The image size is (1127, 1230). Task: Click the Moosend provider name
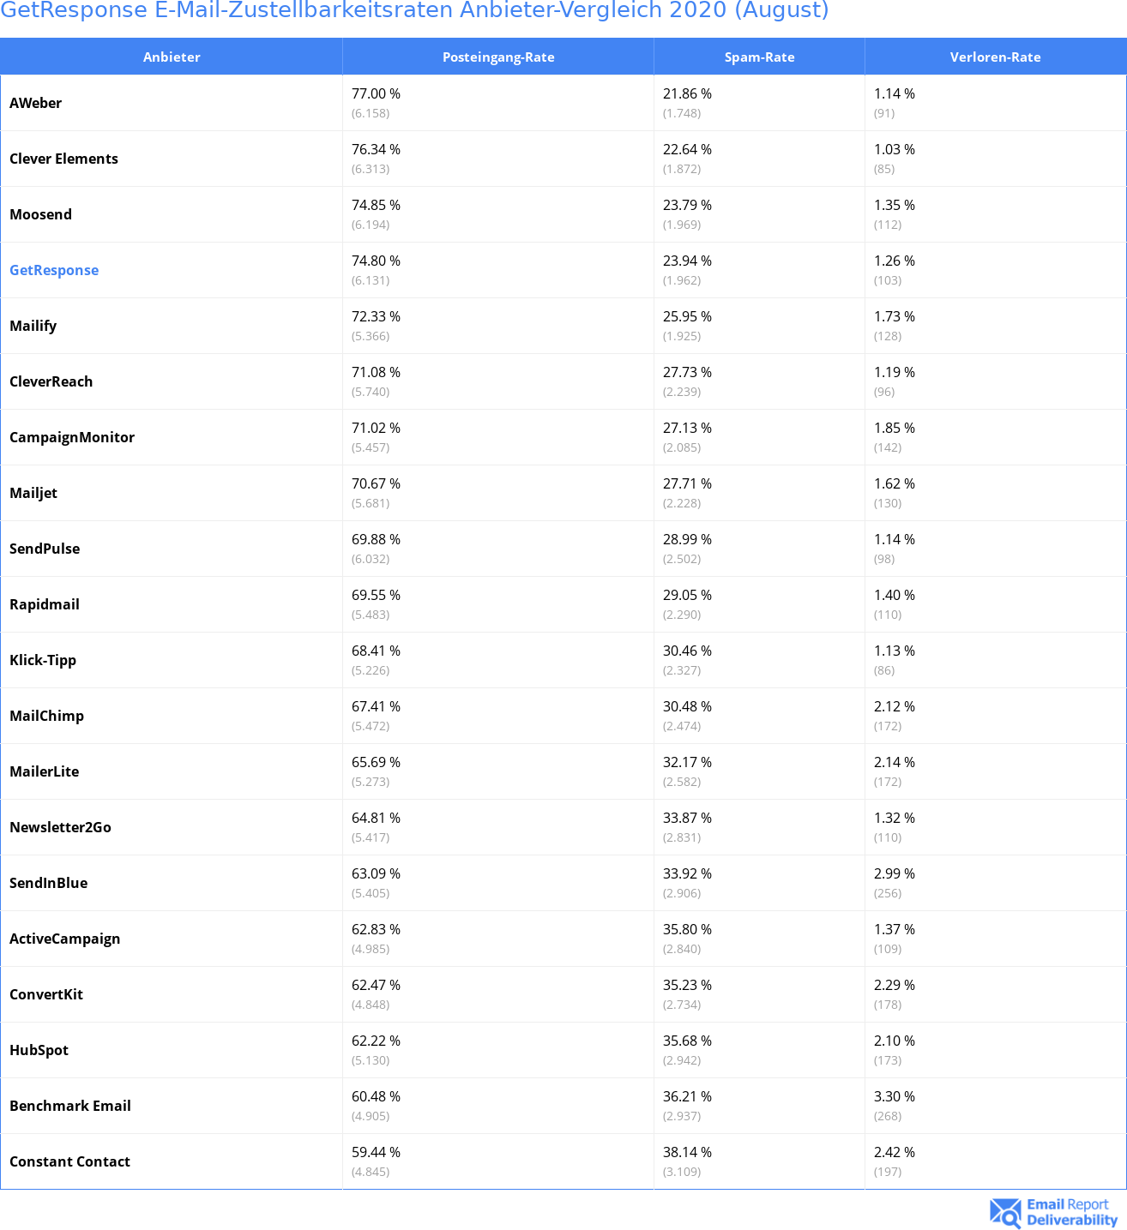pyautogui.click(x=40, y=214)
